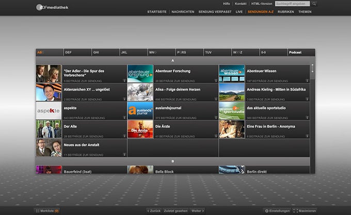Open Einstellungen settings with gear icon
The width and height of the screenshot is (351, 215).
coord(277,211)
